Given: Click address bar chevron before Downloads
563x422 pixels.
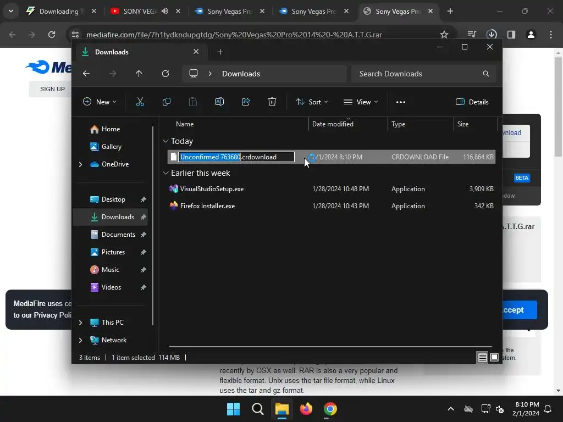Looking at the screenshot, I should [210, 74].
